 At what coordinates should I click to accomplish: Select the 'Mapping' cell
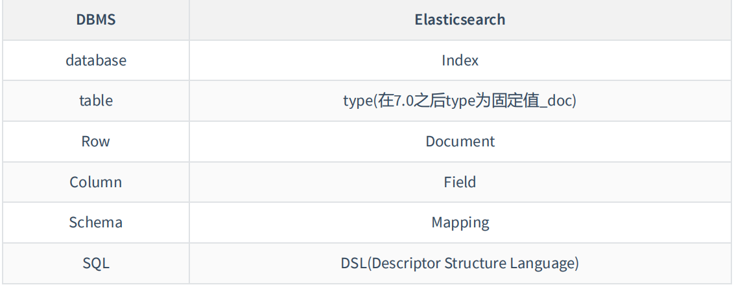[x=460, y=222]
